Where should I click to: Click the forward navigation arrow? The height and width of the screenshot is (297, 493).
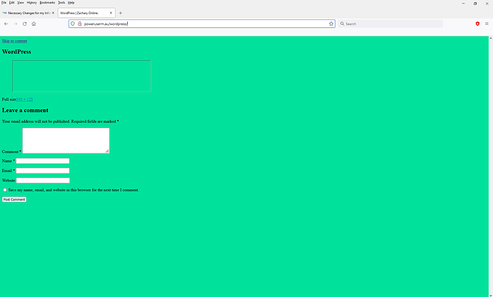coord(15,24)
